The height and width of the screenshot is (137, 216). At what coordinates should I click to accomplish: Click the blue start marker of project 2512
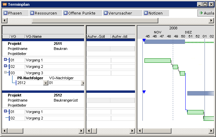click(144, 92)
